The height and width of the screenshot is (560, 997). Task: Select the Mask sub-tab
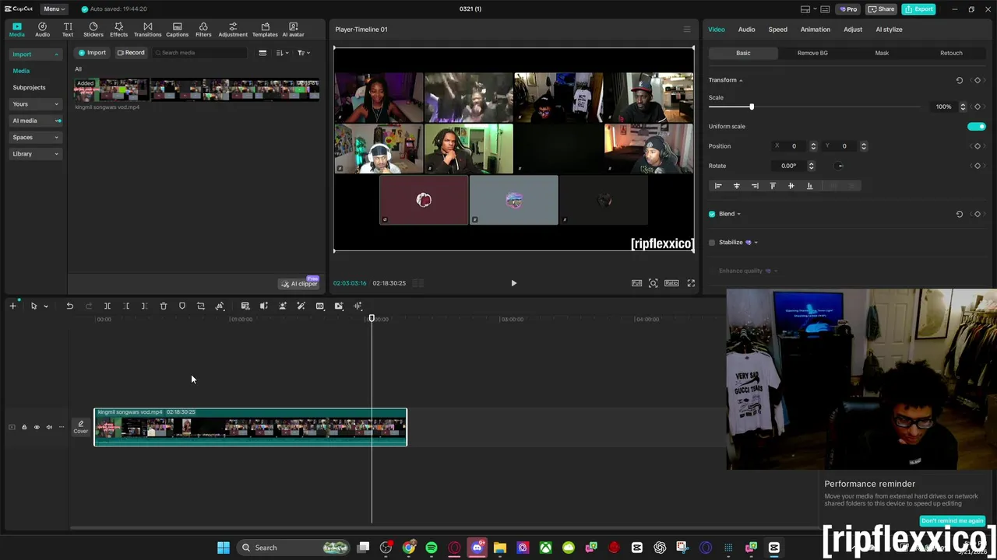click(x=882, y=53)
